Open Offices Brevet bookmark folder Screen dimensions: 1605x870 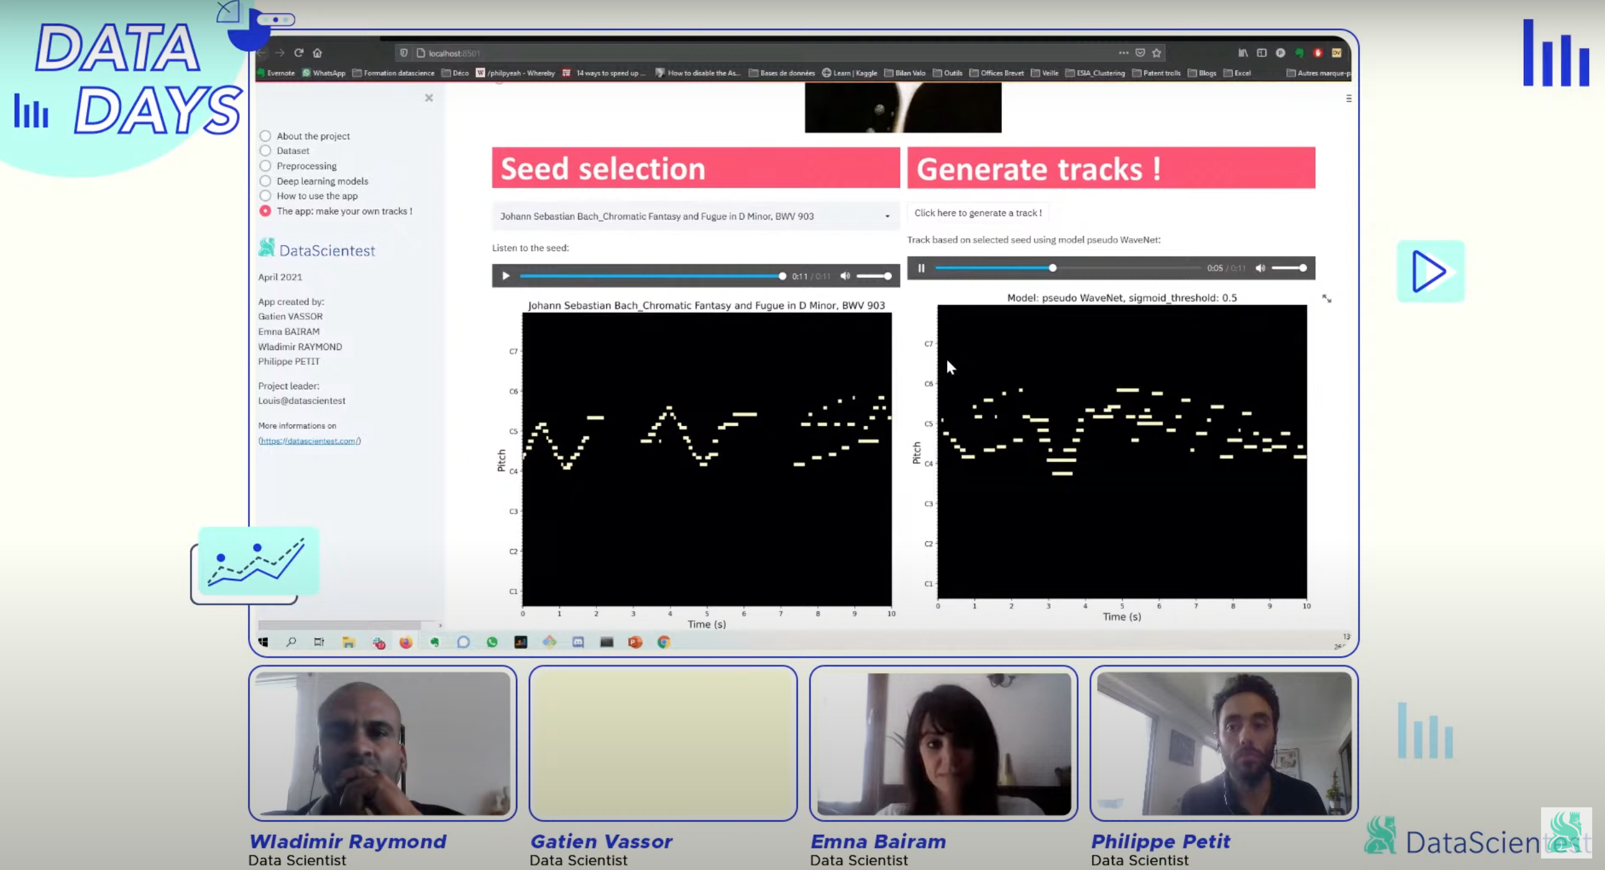click(997, 73)
